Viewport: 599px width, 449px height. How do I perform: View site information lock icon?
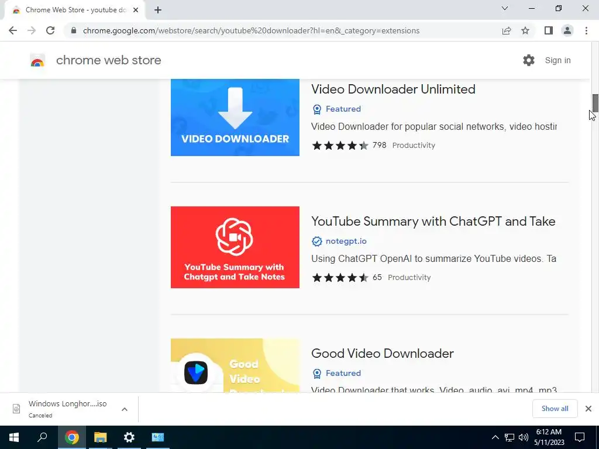click(74, 30)
